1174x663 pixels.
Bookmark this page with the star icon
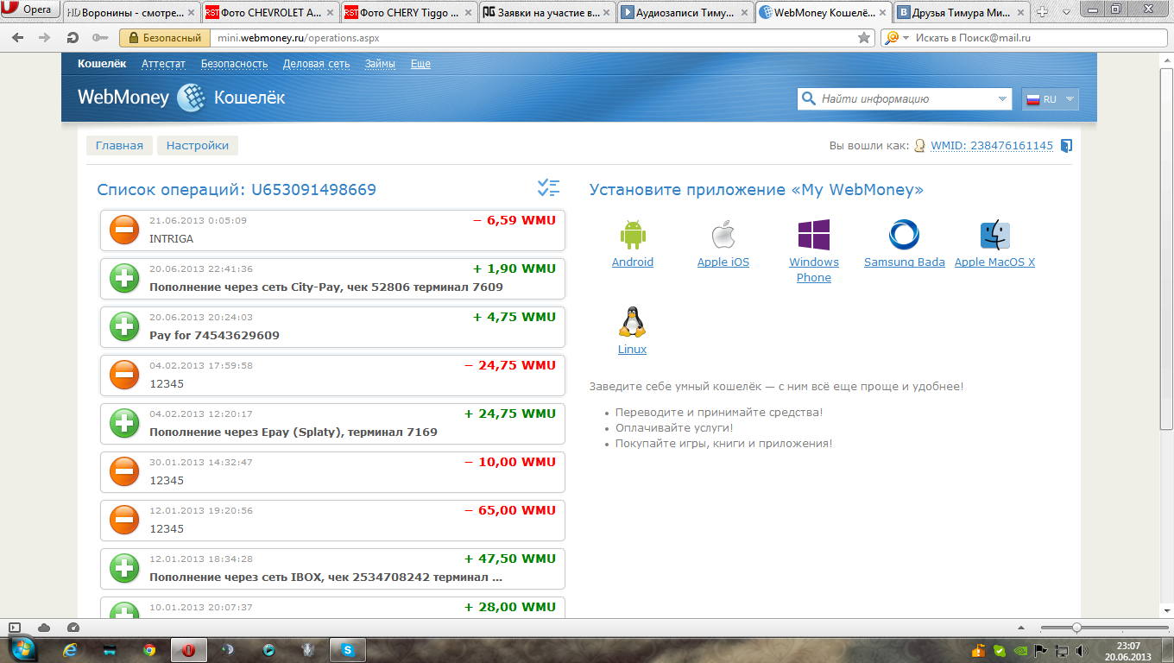tap(864, 38)
